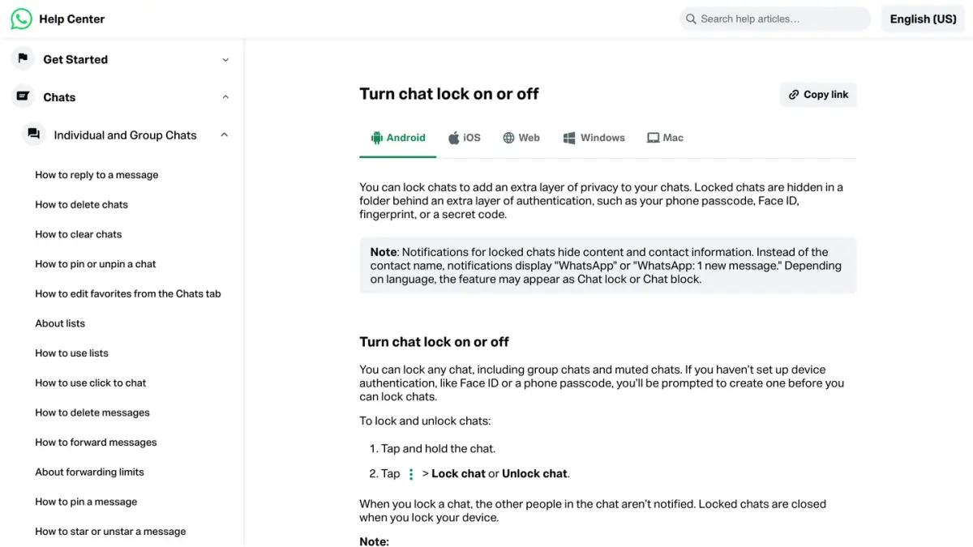Screen dimensions: 973x547
Task: Open 'How to delete messages' article
Action: [92, 412]
